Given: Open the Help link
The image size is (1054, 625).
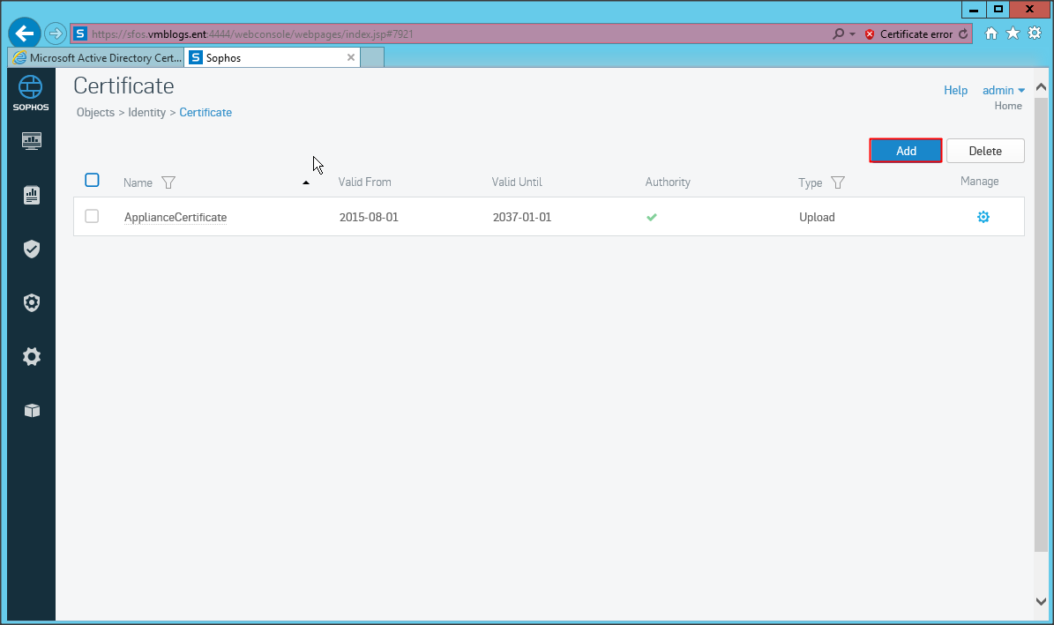Looking at the screenshot, I should point(955,91).
